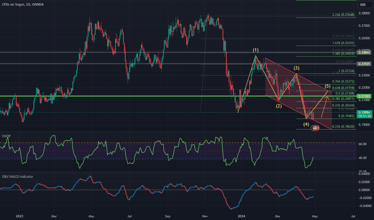Click the faded Fibonacci label 0.764 (0.25941)
The height and width of the screenshot is (220, 374).
(343, 36)
